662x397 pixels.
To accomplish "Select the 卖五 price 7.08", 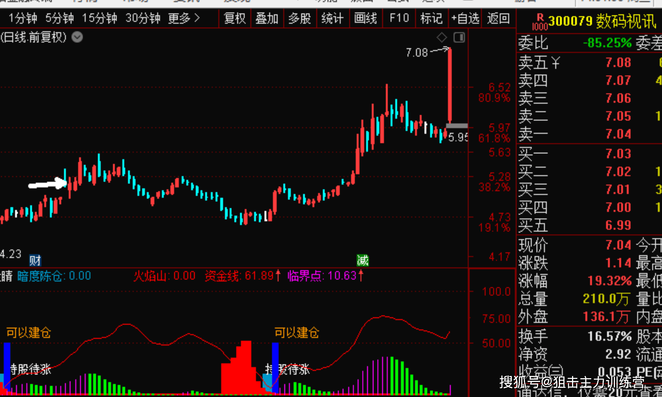I will 618,62.
